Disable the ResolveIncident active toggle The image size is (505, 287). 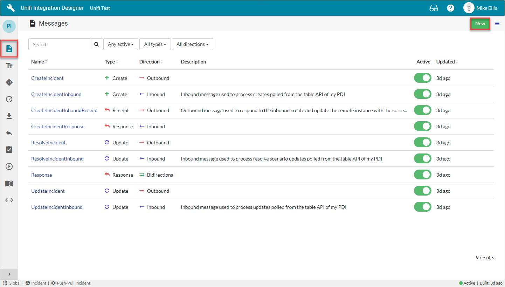(x=422, y=143)
